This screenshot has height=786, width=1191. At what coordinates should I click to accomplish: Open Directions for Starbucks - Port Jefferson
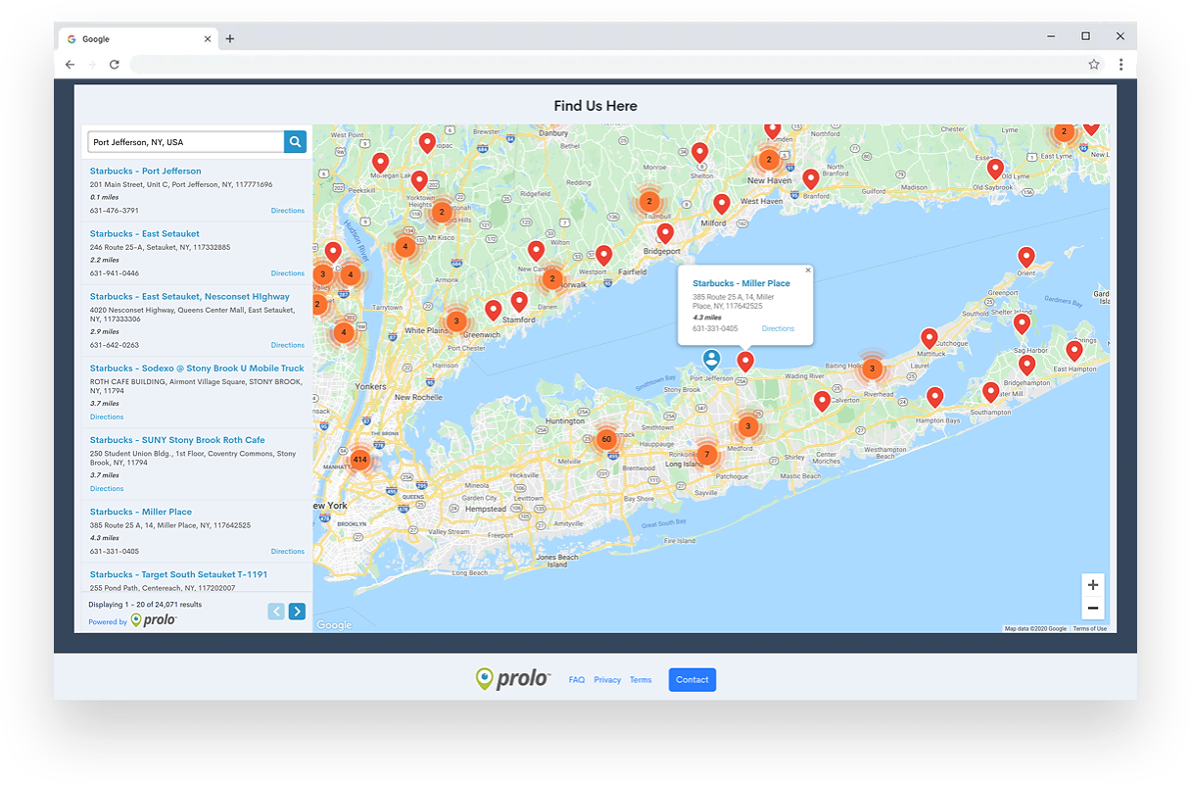pos(287,210)
